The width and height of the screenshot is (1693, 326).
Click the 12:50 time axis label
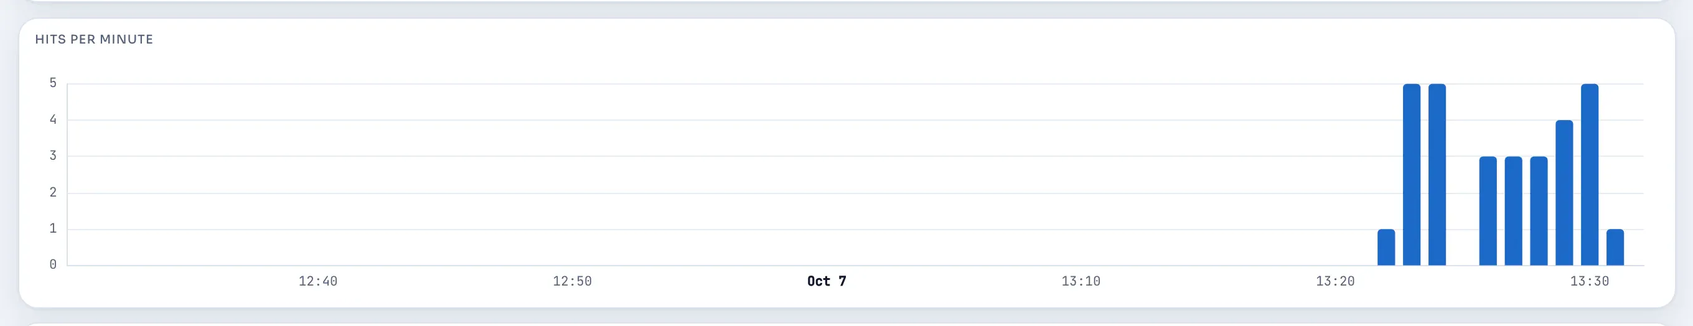click(573, 281)
